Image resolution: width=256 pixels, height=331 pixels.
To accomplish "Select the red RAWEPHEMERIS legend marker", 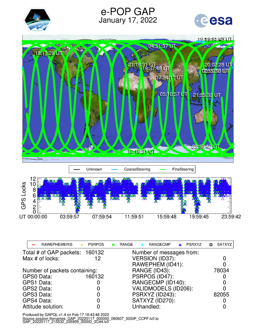I will click(32, 244).
